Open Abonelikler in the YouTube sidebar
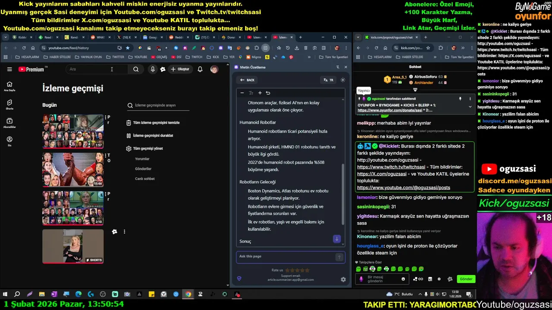The image size is (552, 310). click(9, 123)
